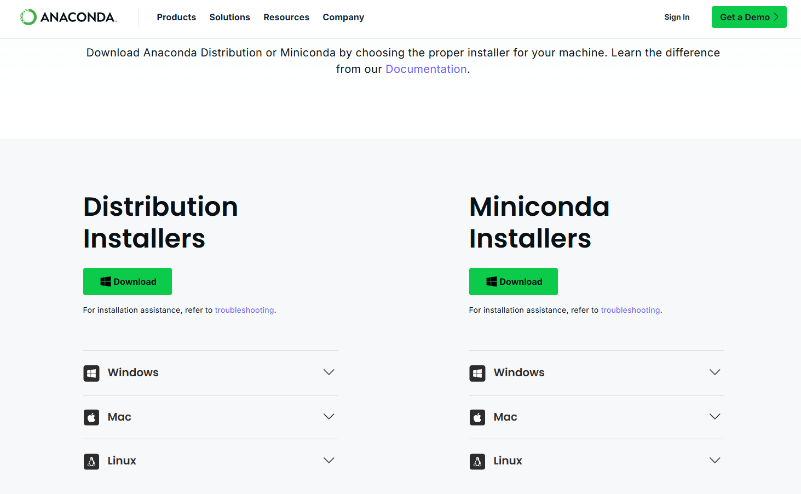The width and height of the screenshot is (801, 494).
Task: Select Windows label under Distribution Installers
Action: pos(133,372)
